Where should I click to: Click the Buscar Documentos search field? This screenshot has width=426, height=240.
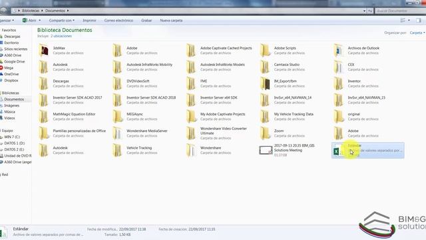[401, 11]
